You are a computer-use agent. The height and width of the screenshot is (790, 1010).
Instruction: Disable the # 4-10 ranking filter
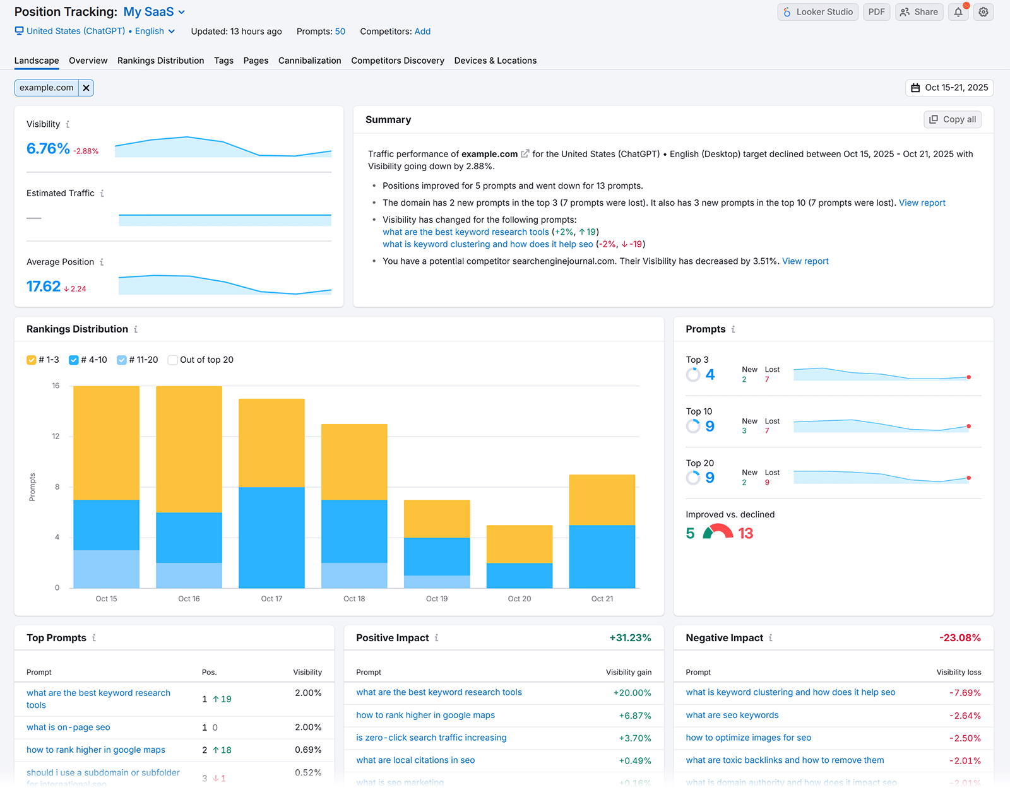[x=73, y=360]
